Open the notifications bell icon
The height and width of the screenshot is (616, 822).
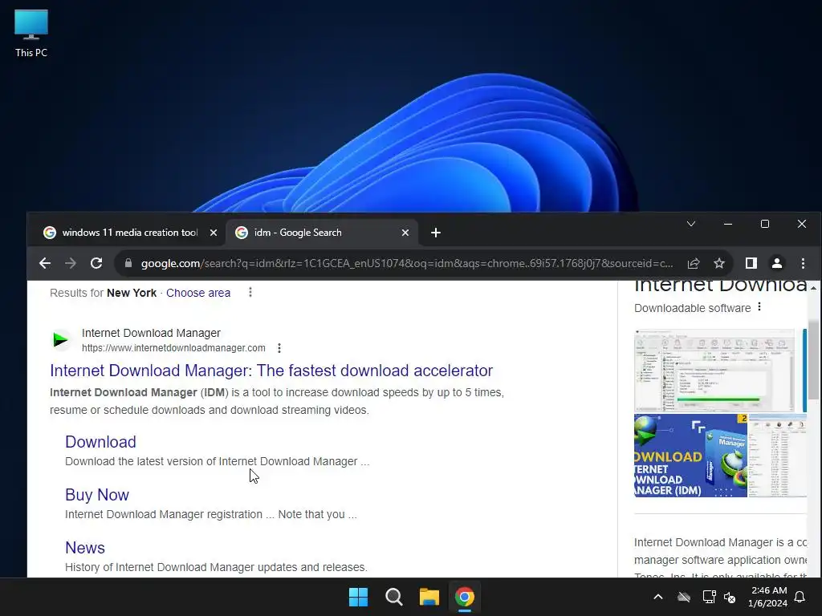pos(800,597)
